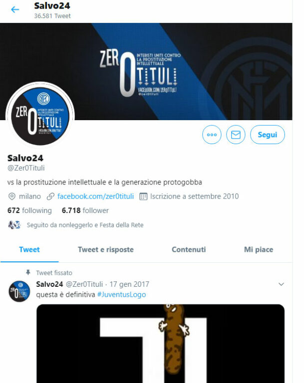Select the Tweet tab
The image size is (304, 383).
coord(29,250)
